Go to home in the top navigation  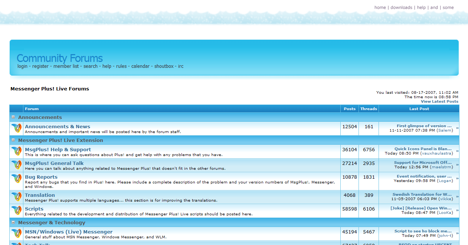click(x=380, y=7)
